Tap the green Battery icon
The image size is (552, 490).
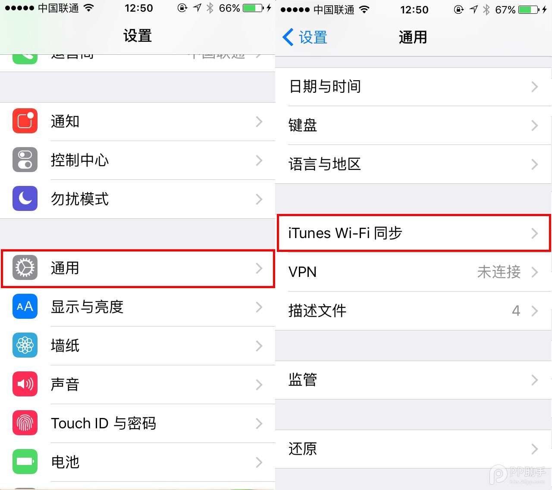(25, 462)
